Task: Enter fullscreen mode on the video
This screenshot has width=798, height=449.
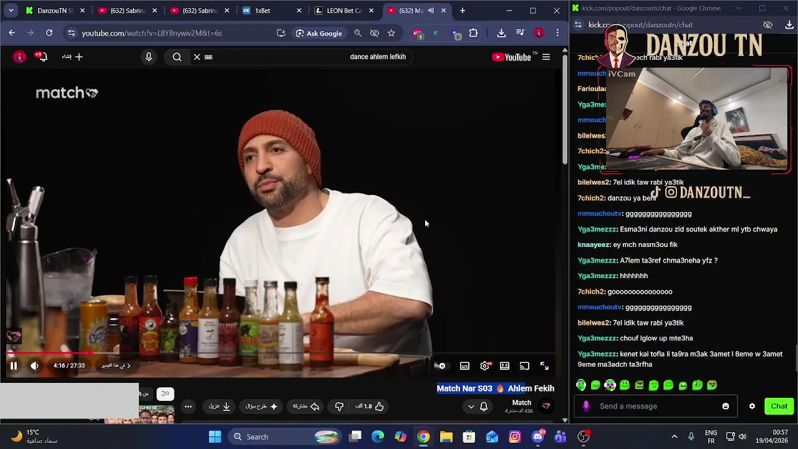Action: tap(544, 366)
